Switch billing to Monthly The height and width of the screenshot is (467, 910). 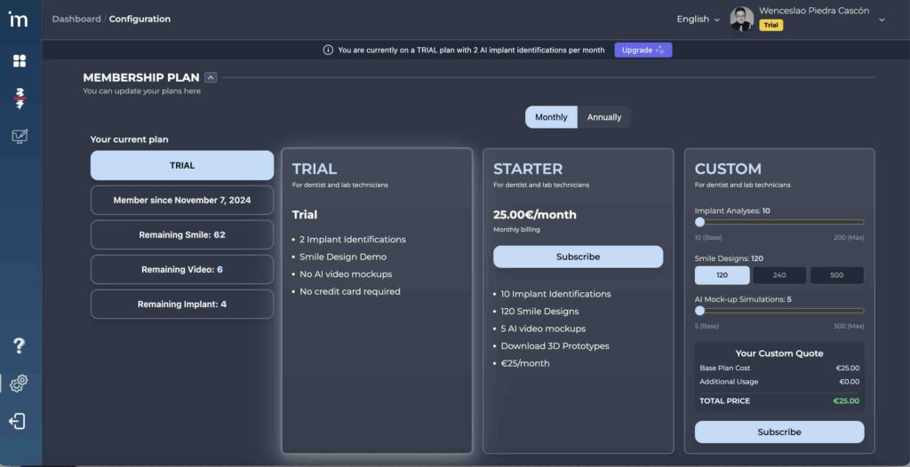(x=551, y=117)
